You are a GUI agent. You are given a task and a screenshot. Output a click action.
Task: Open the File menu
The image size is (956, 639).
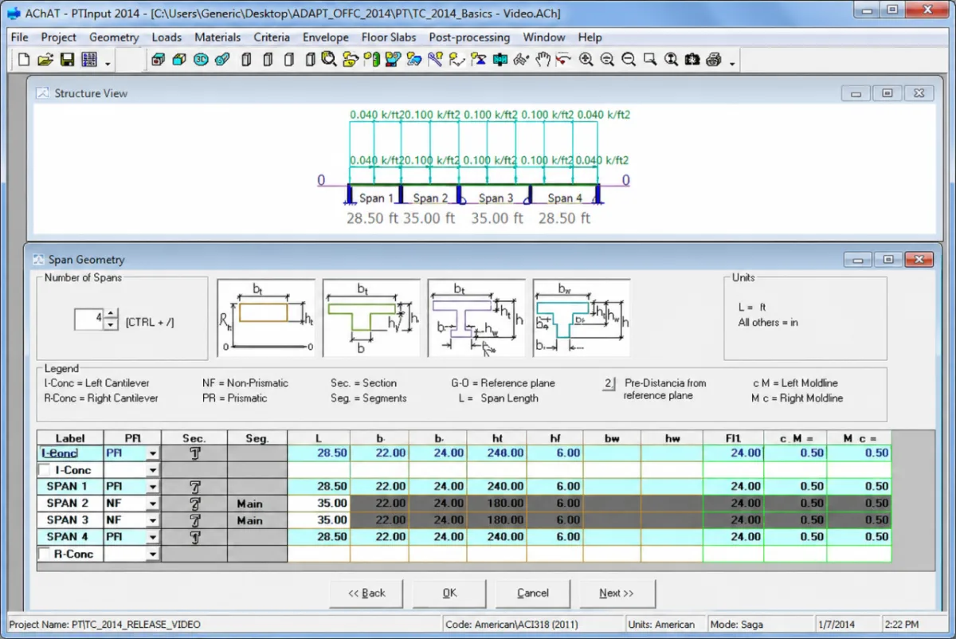20,37
